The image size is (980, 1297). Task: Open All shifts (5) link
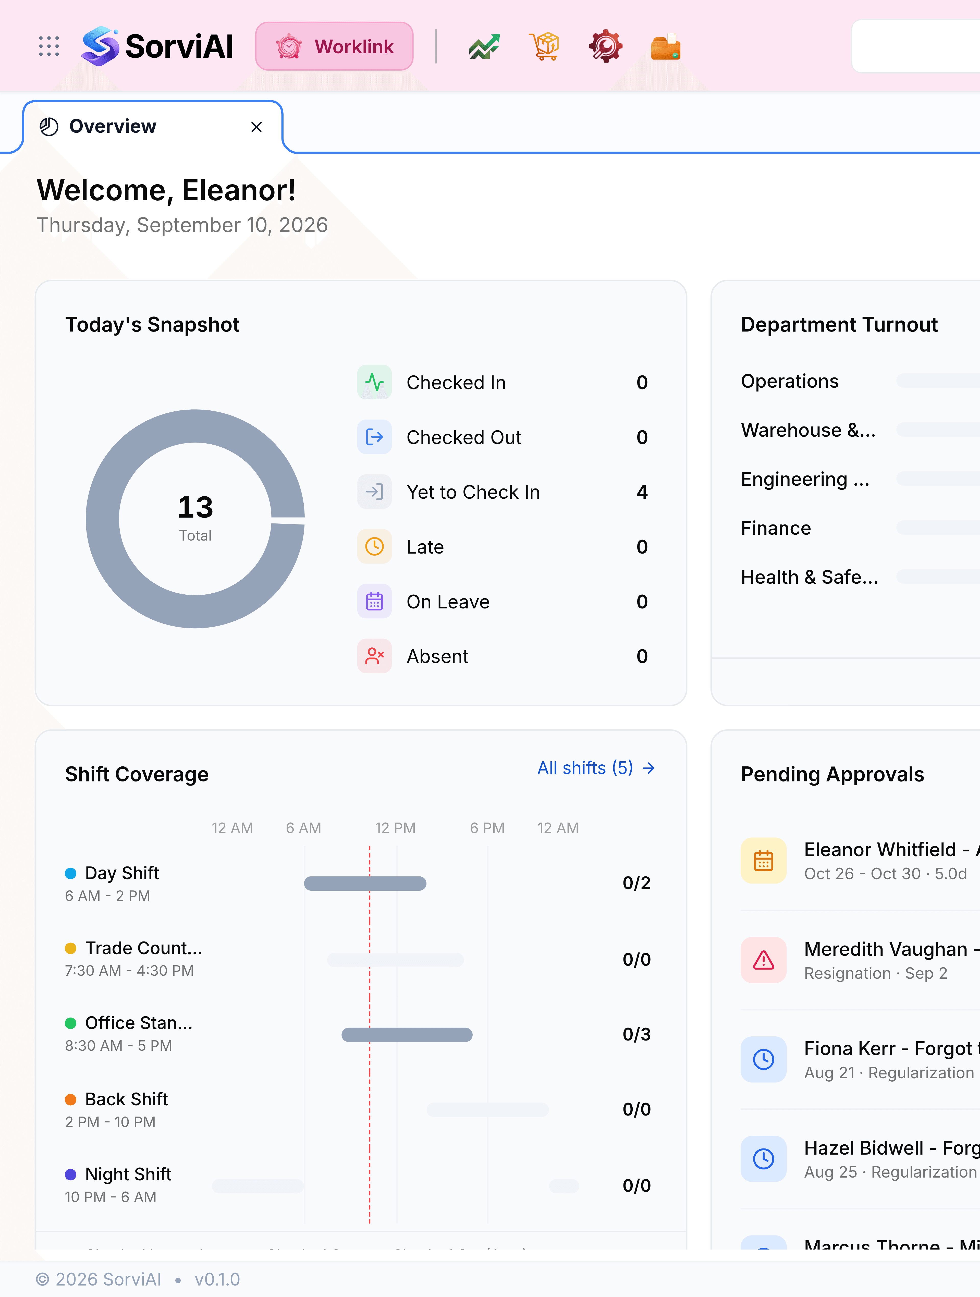596,768
